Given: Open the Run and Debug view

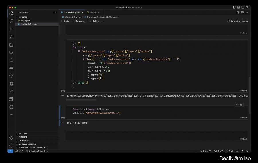Looking at the screenshot, I should coord(11,37).
